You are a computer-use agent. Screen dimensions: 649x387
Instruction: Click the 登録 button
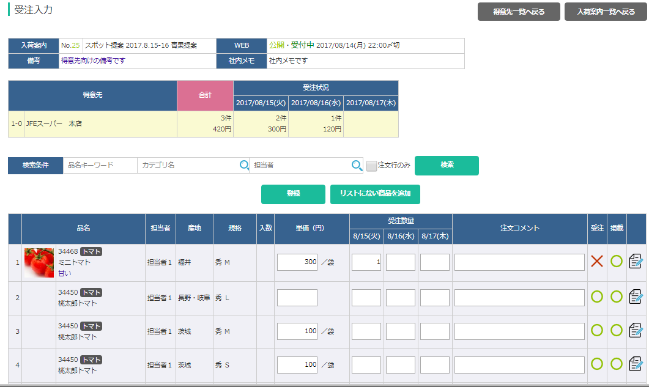pyautogui.click(x=293, y=194)
